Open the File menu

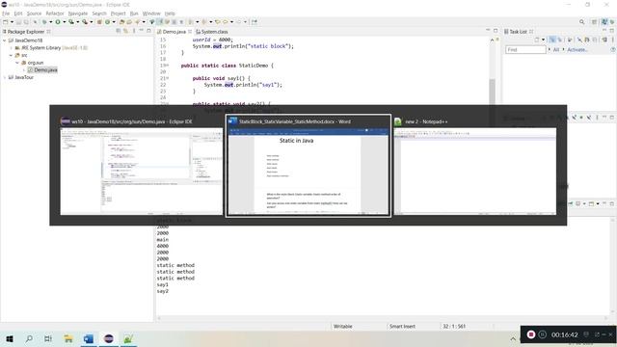tap(6, 13)
